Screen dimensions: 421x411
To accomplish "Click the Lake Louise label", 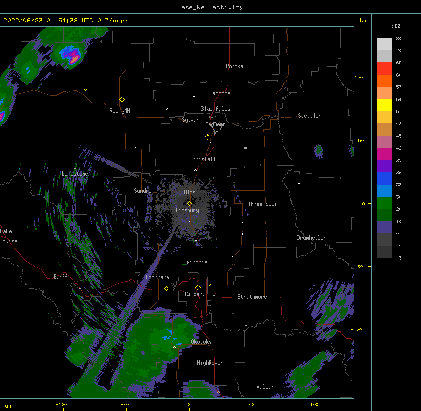I will [x=9, y=236].
